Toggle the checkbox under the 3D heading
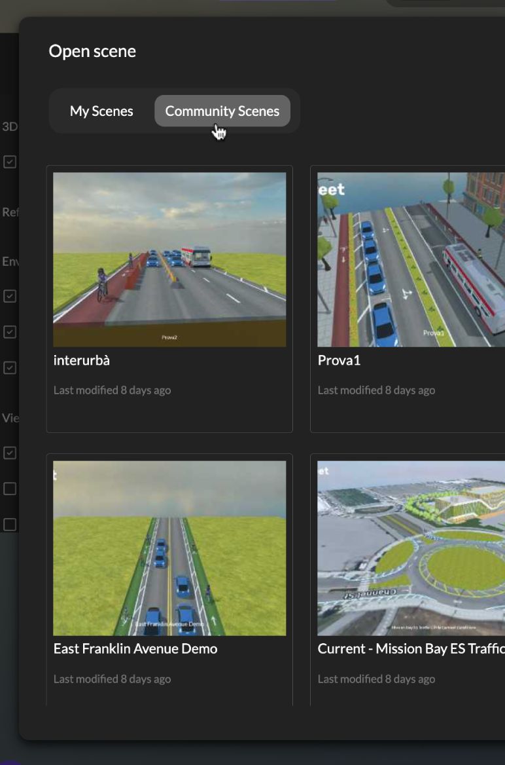 pos(10,162)
